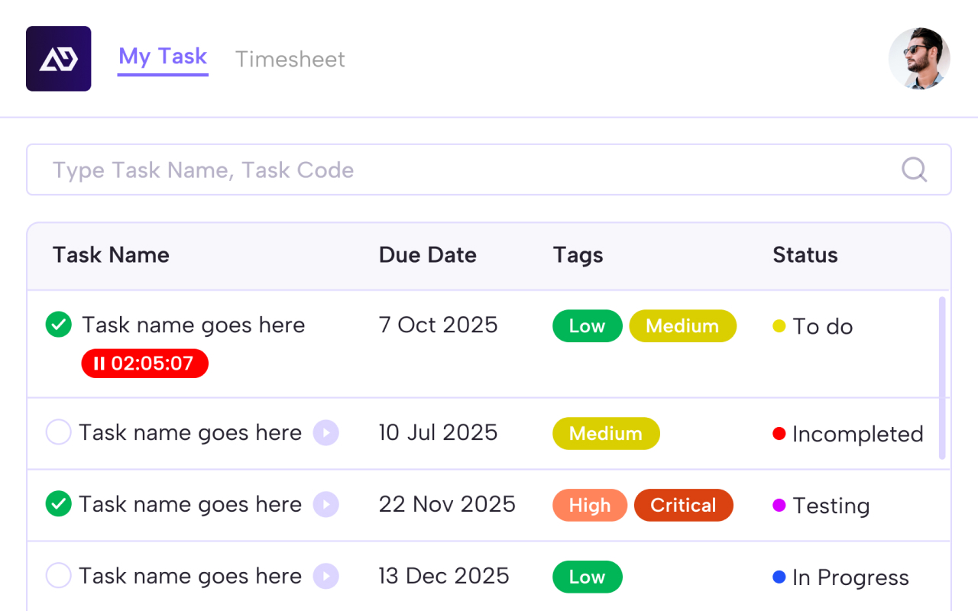The width and height of the screenshot is (978, 611).
Task: Select the My Task tab
Action: pos(163,56)
